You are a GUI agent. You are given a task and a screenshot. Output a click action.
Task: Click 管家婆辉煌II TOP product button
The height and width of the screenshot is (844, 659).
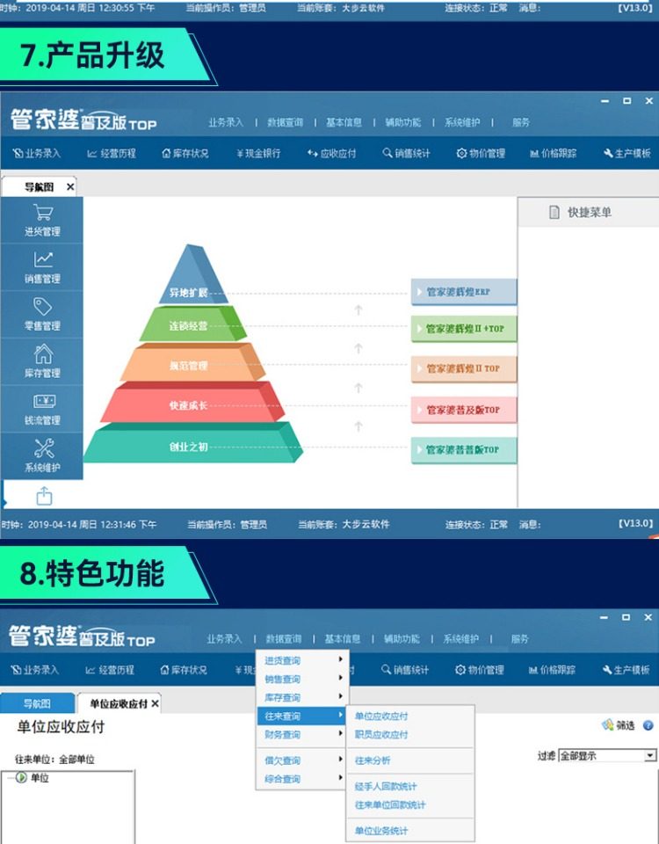(464, 368)
